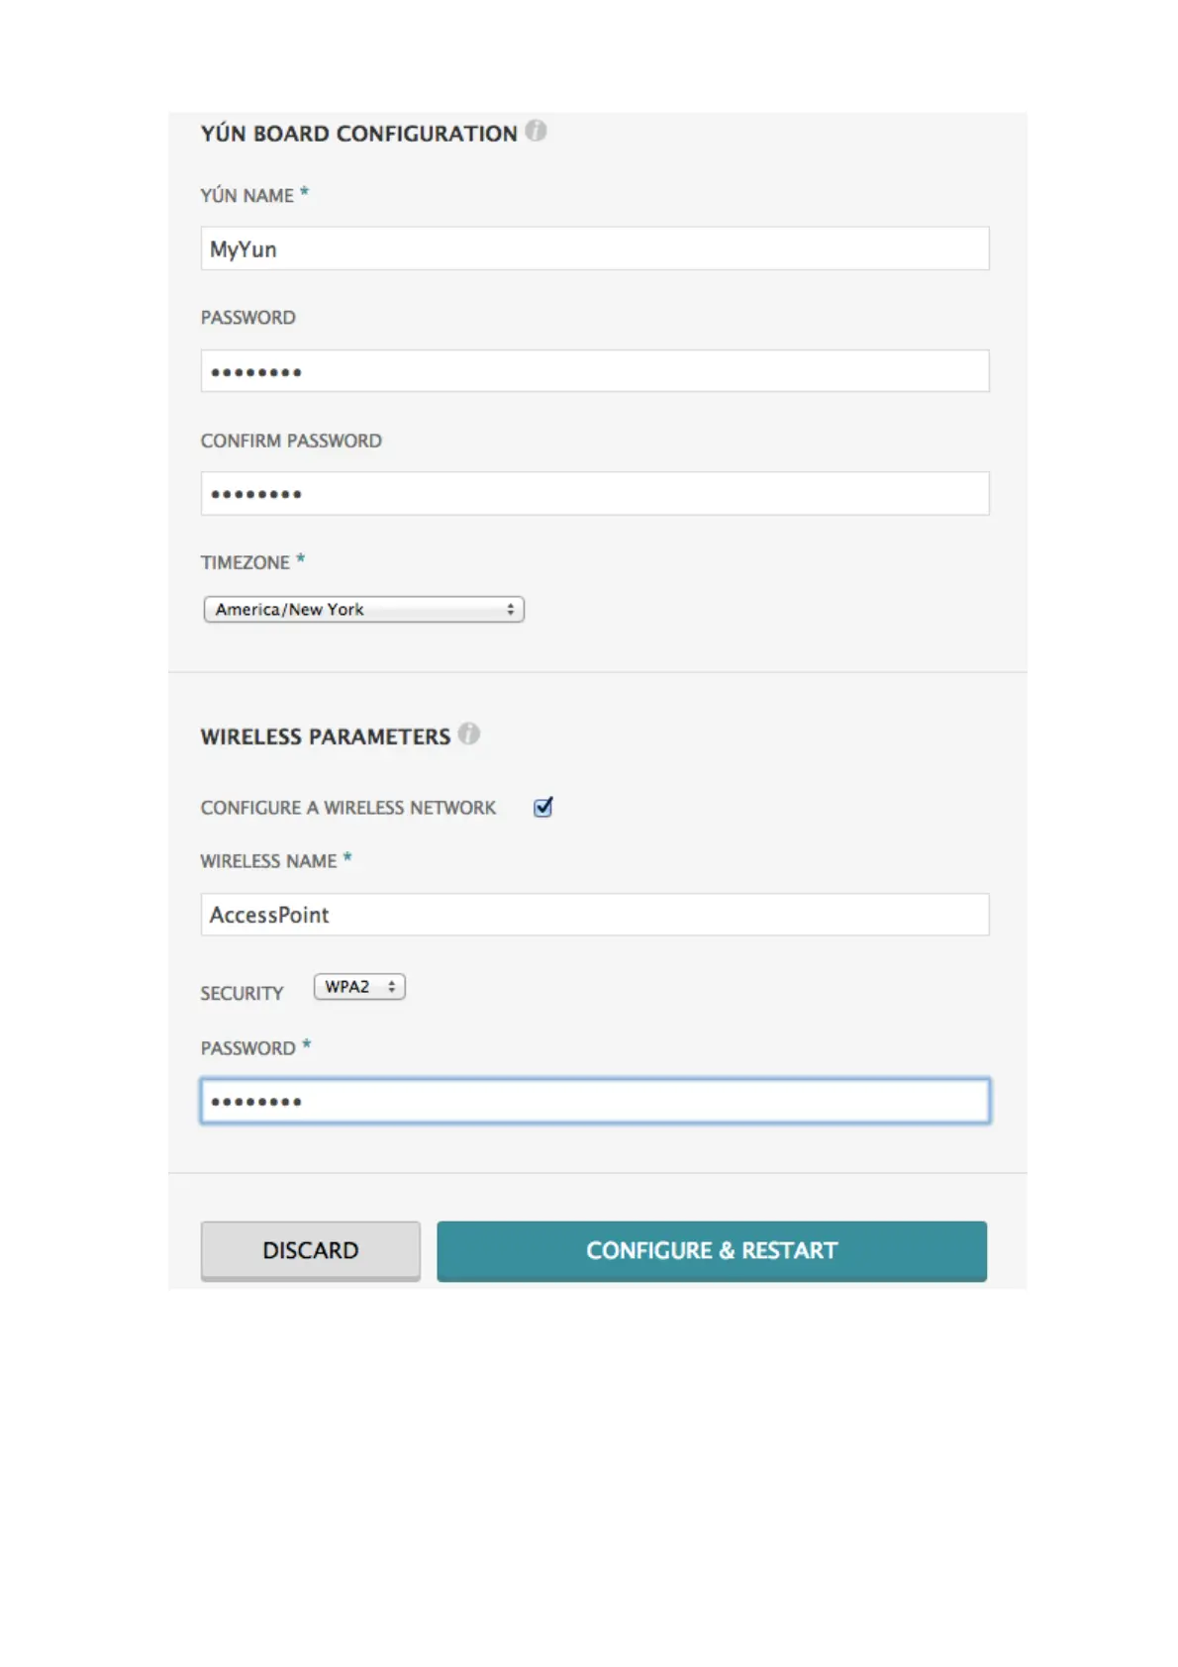Click the info icon beside Wireless Parameters
This screenshot has width=1178, height=1667.
[x=469, y=734]
